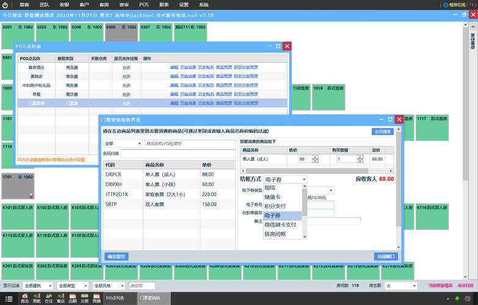The height and width of the screenshot is (305, 478).
Task: Click the 房态 room status icon
Action: (x=24, y=298)
